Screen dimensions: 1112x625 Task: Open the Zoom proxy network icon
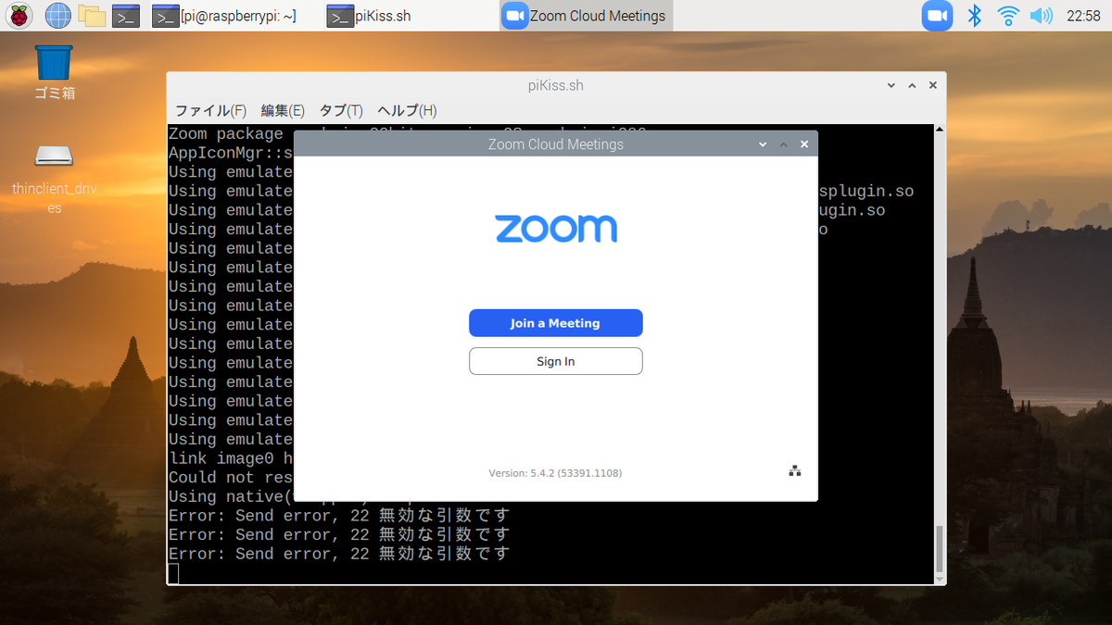click(x=794, y=471)
